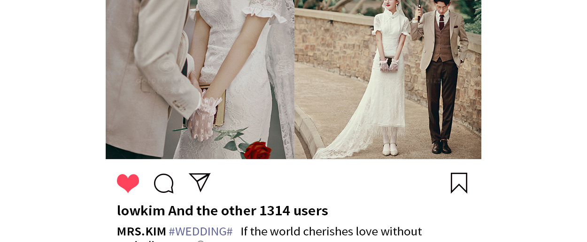Viewport: 587px width, 242px height.
Task: Open the MRS.KIM profile name
Action: [141, 231]
